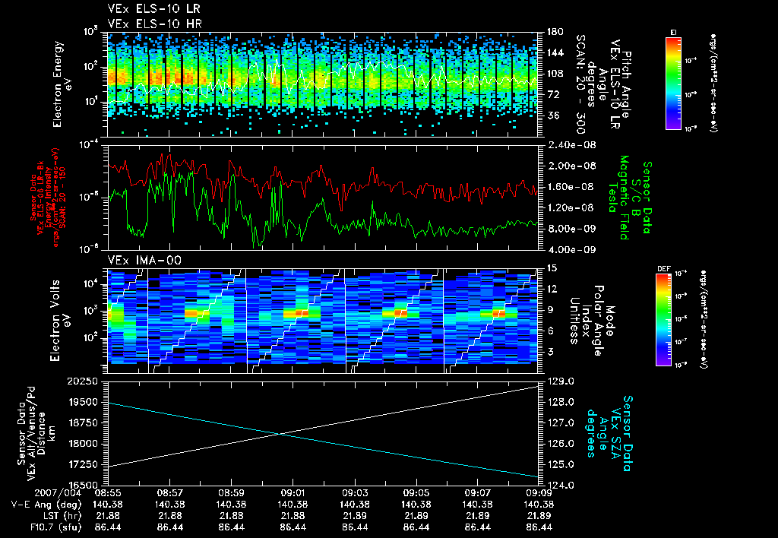Click the 08:59 time tick label
Viewport: 778px width, 538px height.
[231, 493]
